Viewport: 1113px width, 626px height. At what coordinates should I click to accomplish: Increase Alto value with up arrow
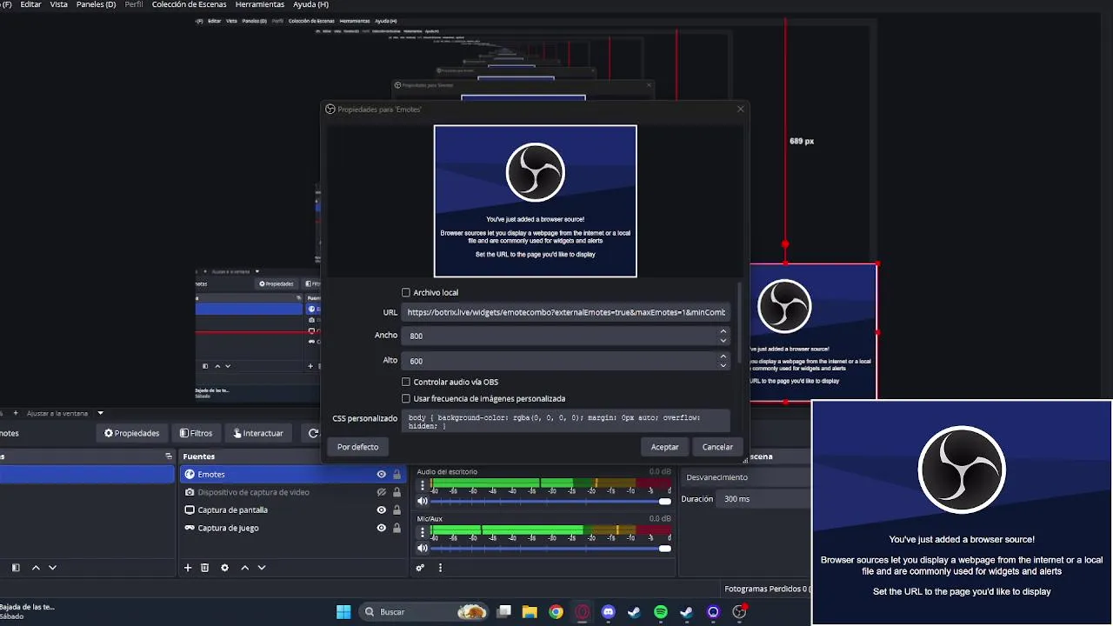(x=723, y=356)
